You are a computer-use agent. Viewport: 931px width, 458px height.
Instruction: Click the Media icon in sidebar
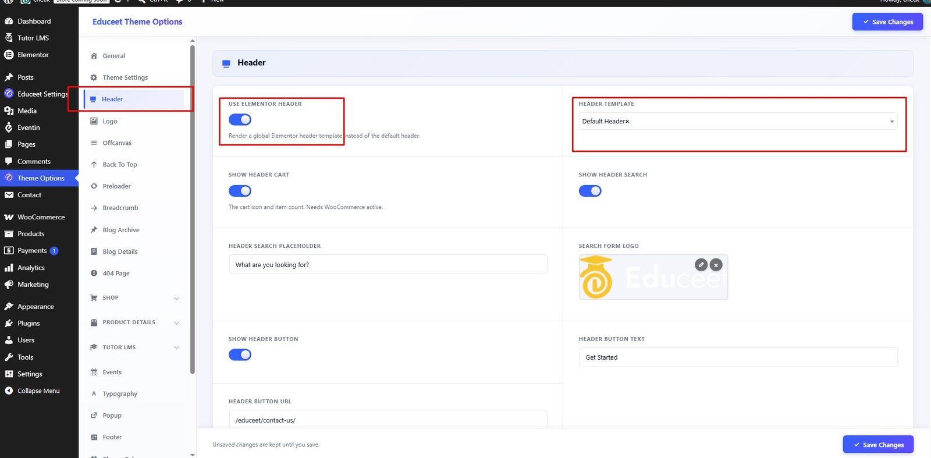click(9, 111)
